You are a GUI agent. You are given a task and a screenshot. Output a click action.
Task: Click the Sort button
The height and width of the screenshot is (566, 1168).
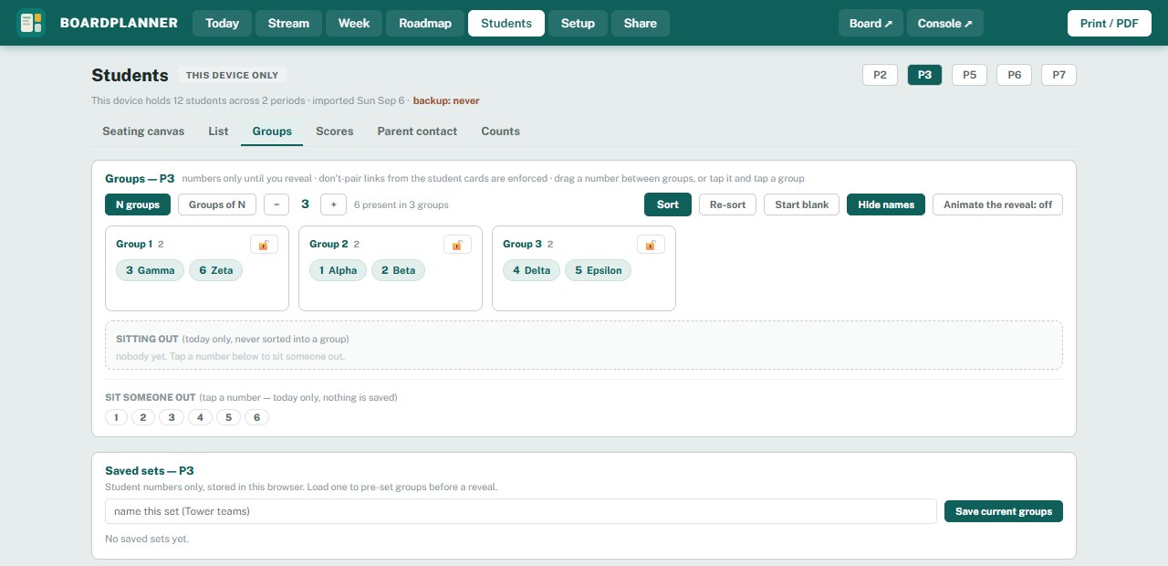[x=668, y=204]
